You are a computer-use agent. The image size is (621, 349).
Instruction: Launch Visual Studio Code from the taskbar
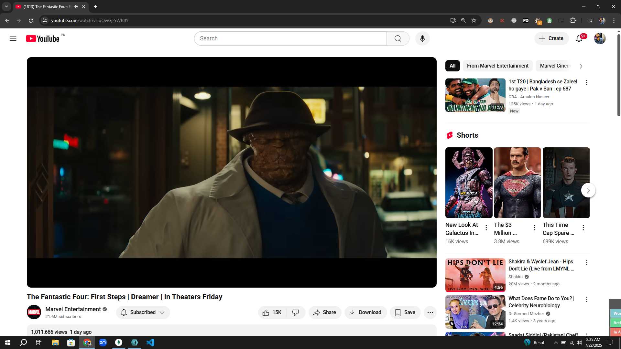150,343
